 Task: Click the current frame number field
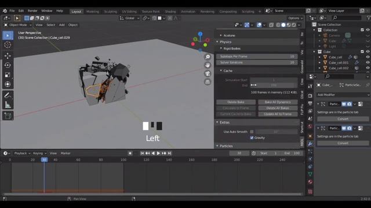[239, 153]
